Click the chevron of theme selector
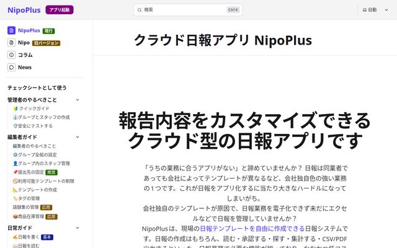The width and height of the screenshot is (397, 248). (x=386, y=10)
